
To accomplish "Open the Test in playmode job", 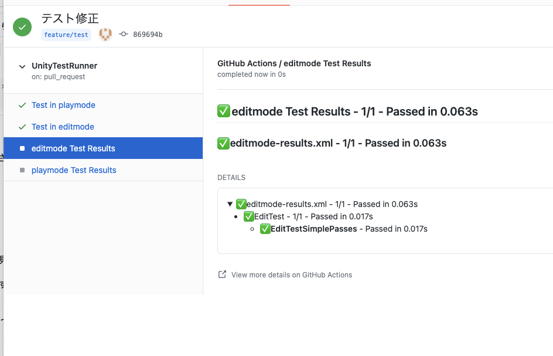I will (x=63, y=106).
